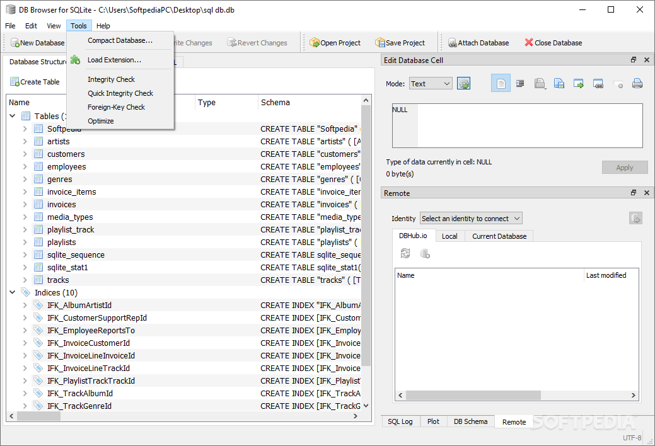Click the Load Extension puzzle-piece icon
The width and height of the screenshot is (655, 446).
[75, 60]
